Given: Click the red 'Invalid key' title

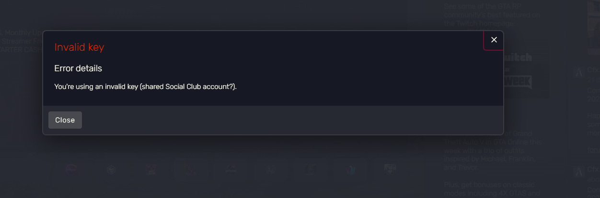Looking at the screenshot, I should [x=79, y=47].
